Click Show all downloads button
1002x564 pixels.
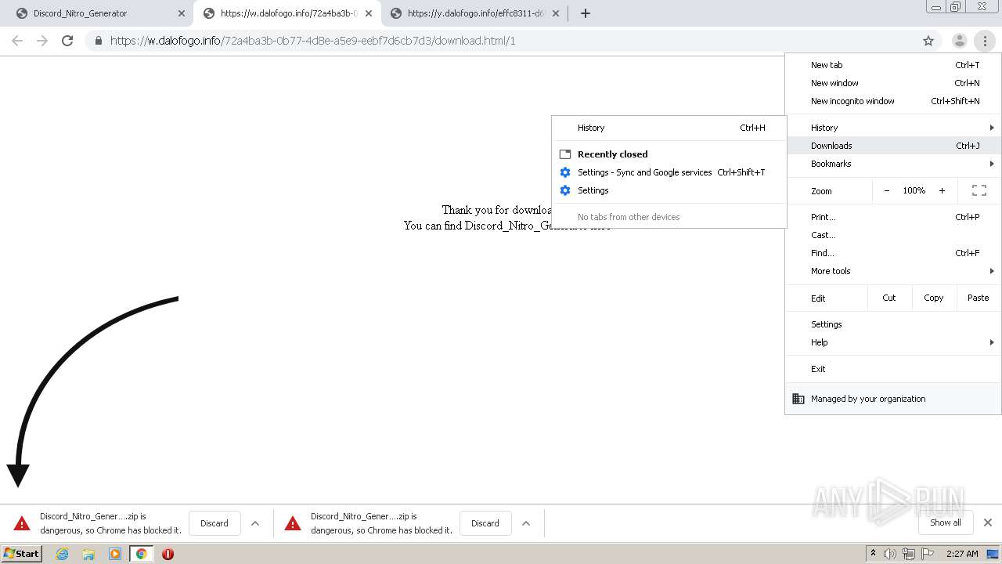tap(945, 522)
